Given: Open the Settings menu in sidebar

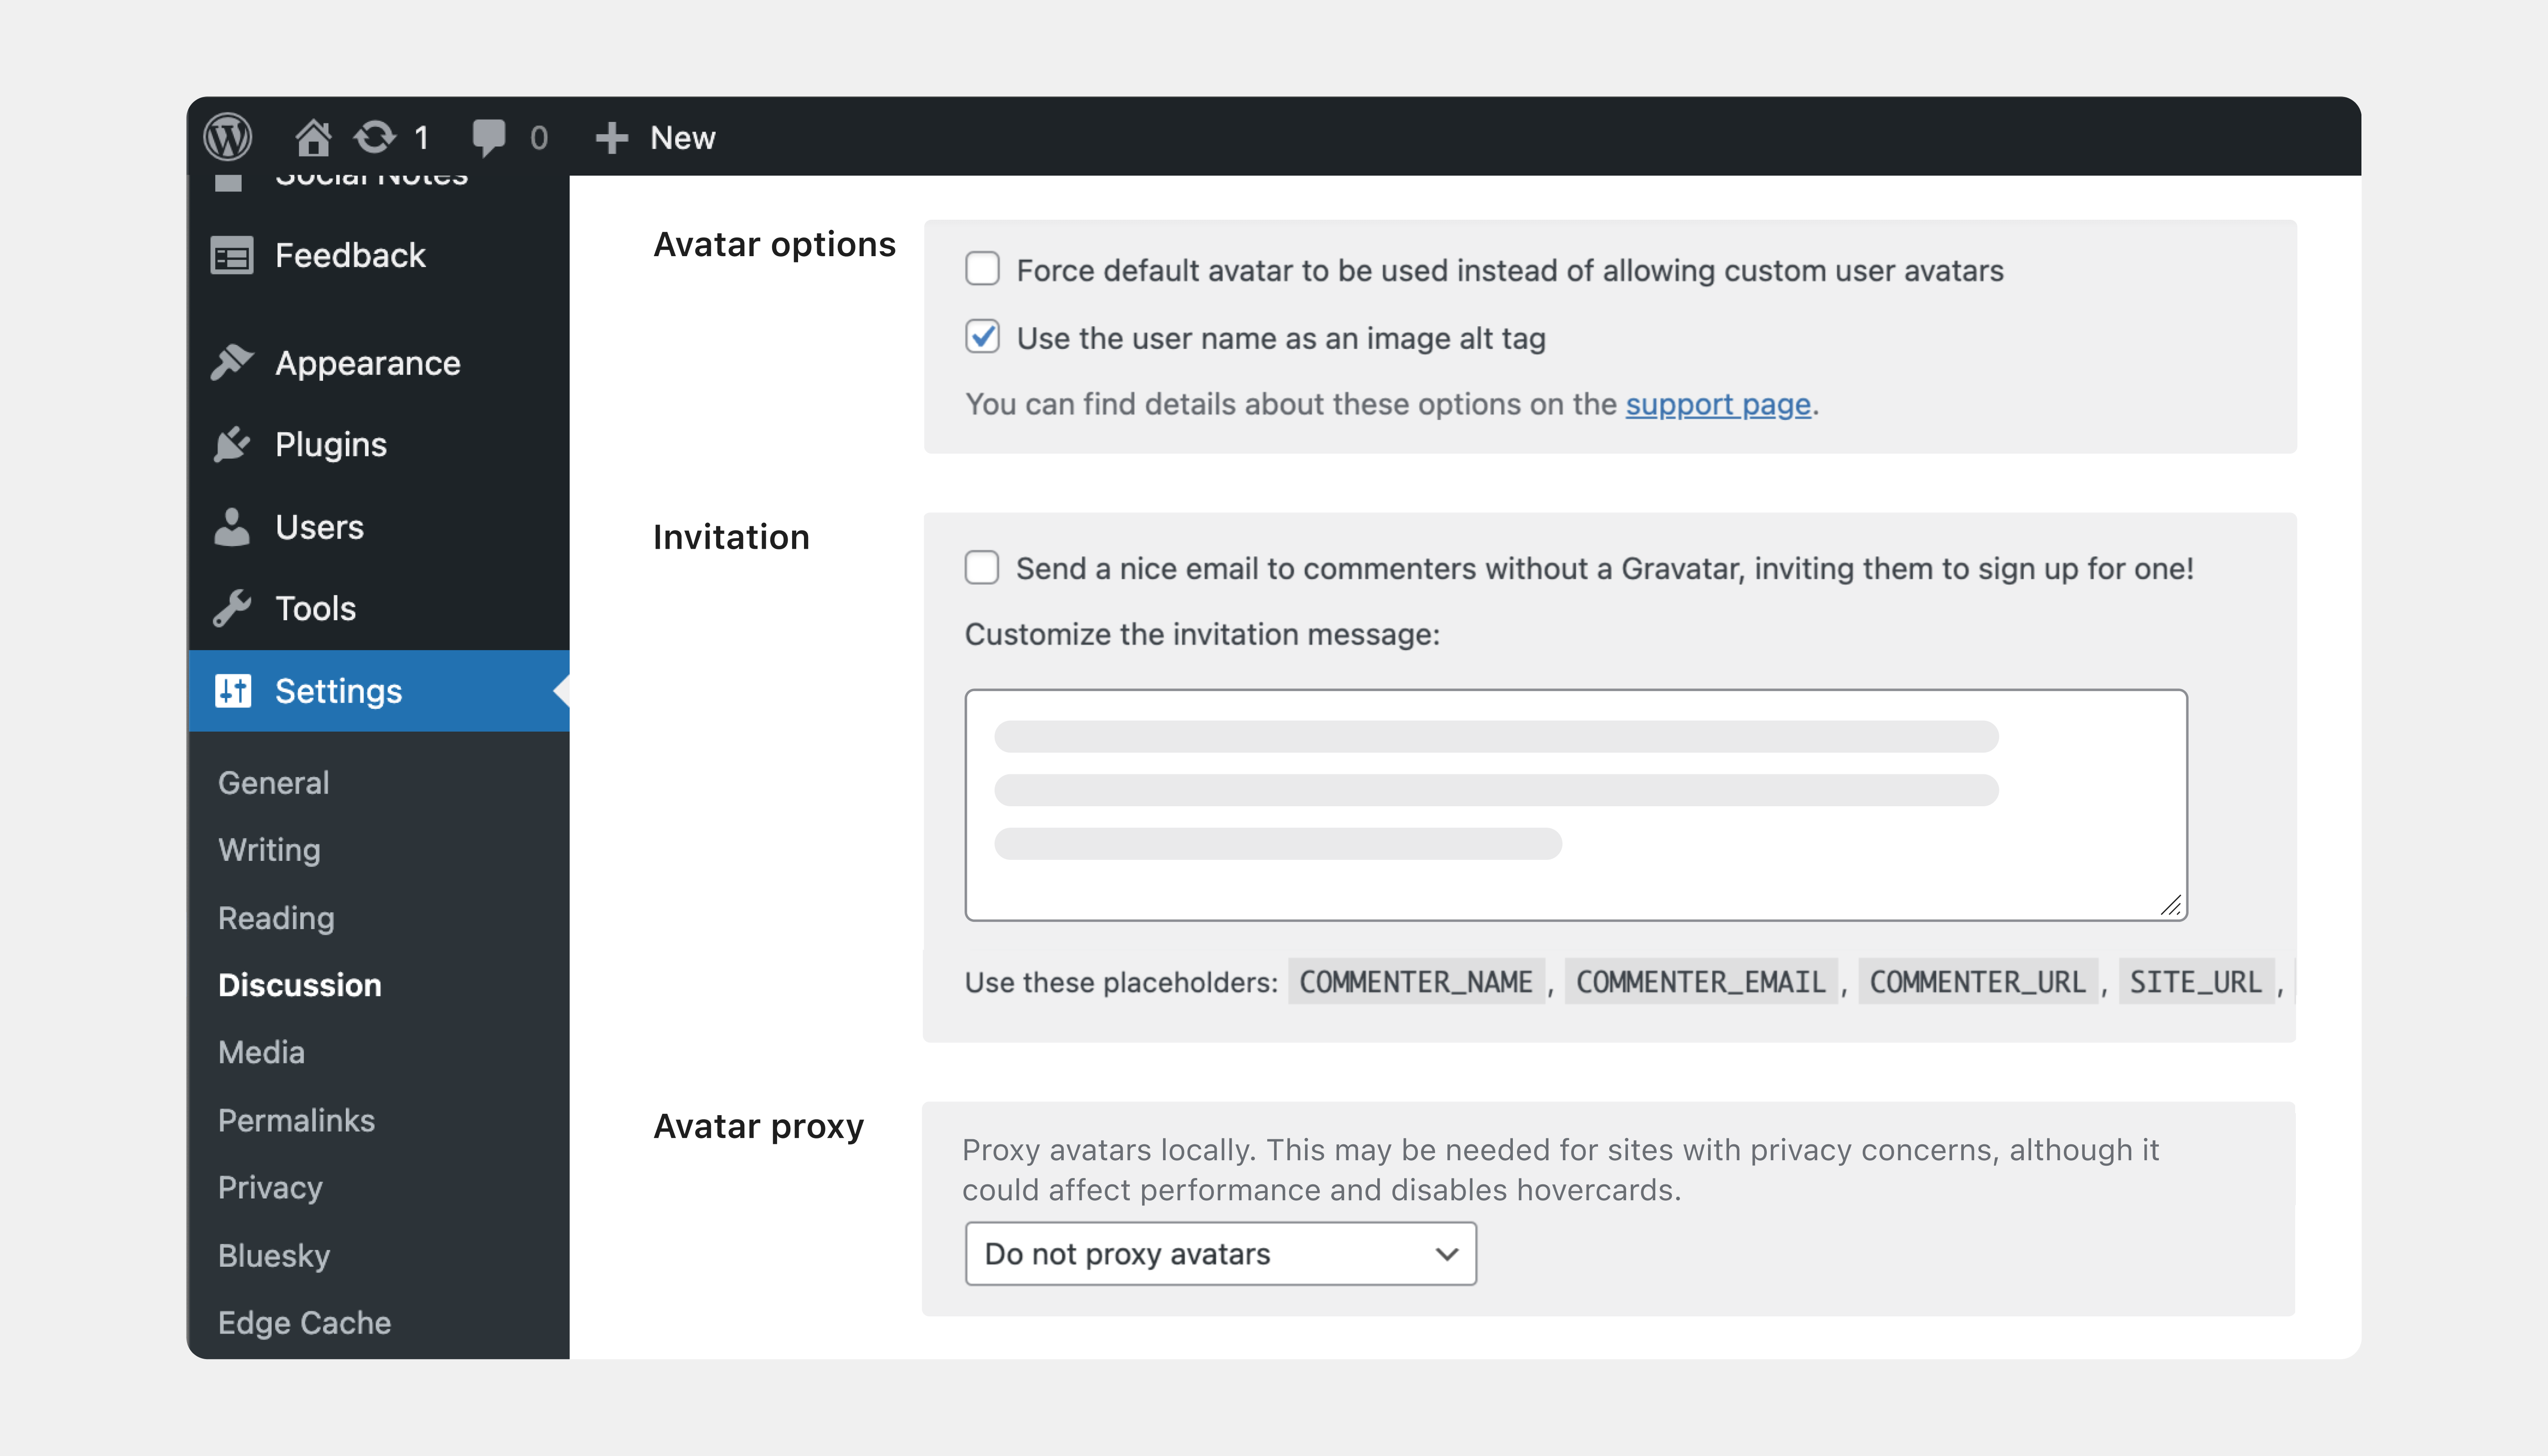Looking at the screenshot, I should pos(338,691).
